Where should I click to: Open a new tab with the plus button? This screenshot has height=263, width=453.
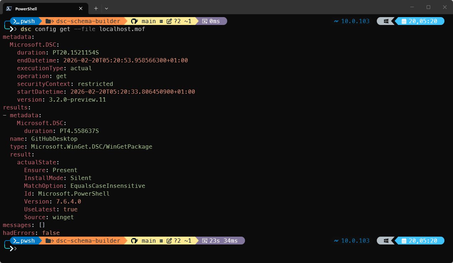[95, 8]
